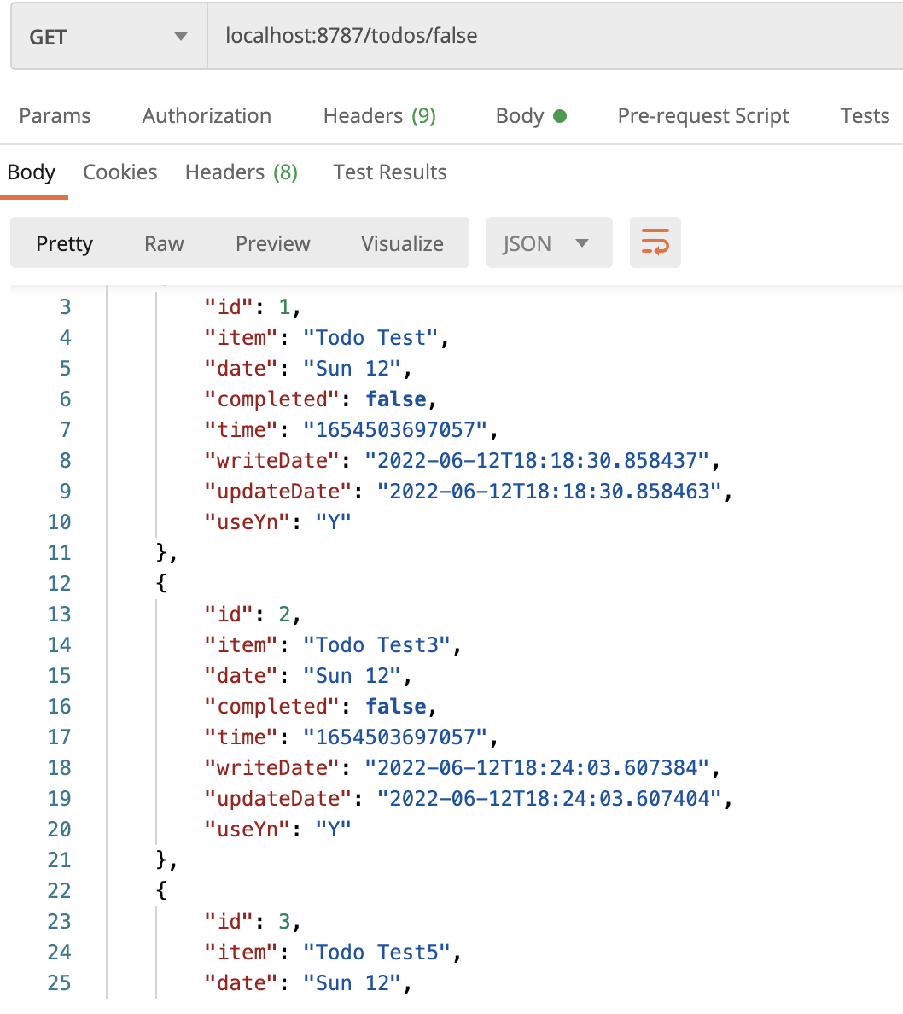
Task: Switch to Preview response view
Action: point(273,243)
